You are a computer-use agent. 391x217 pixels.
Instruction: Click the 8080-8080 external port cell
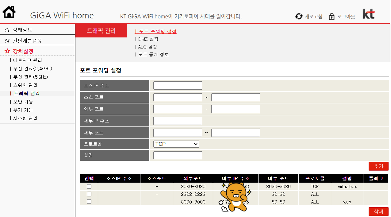point(193,186)
